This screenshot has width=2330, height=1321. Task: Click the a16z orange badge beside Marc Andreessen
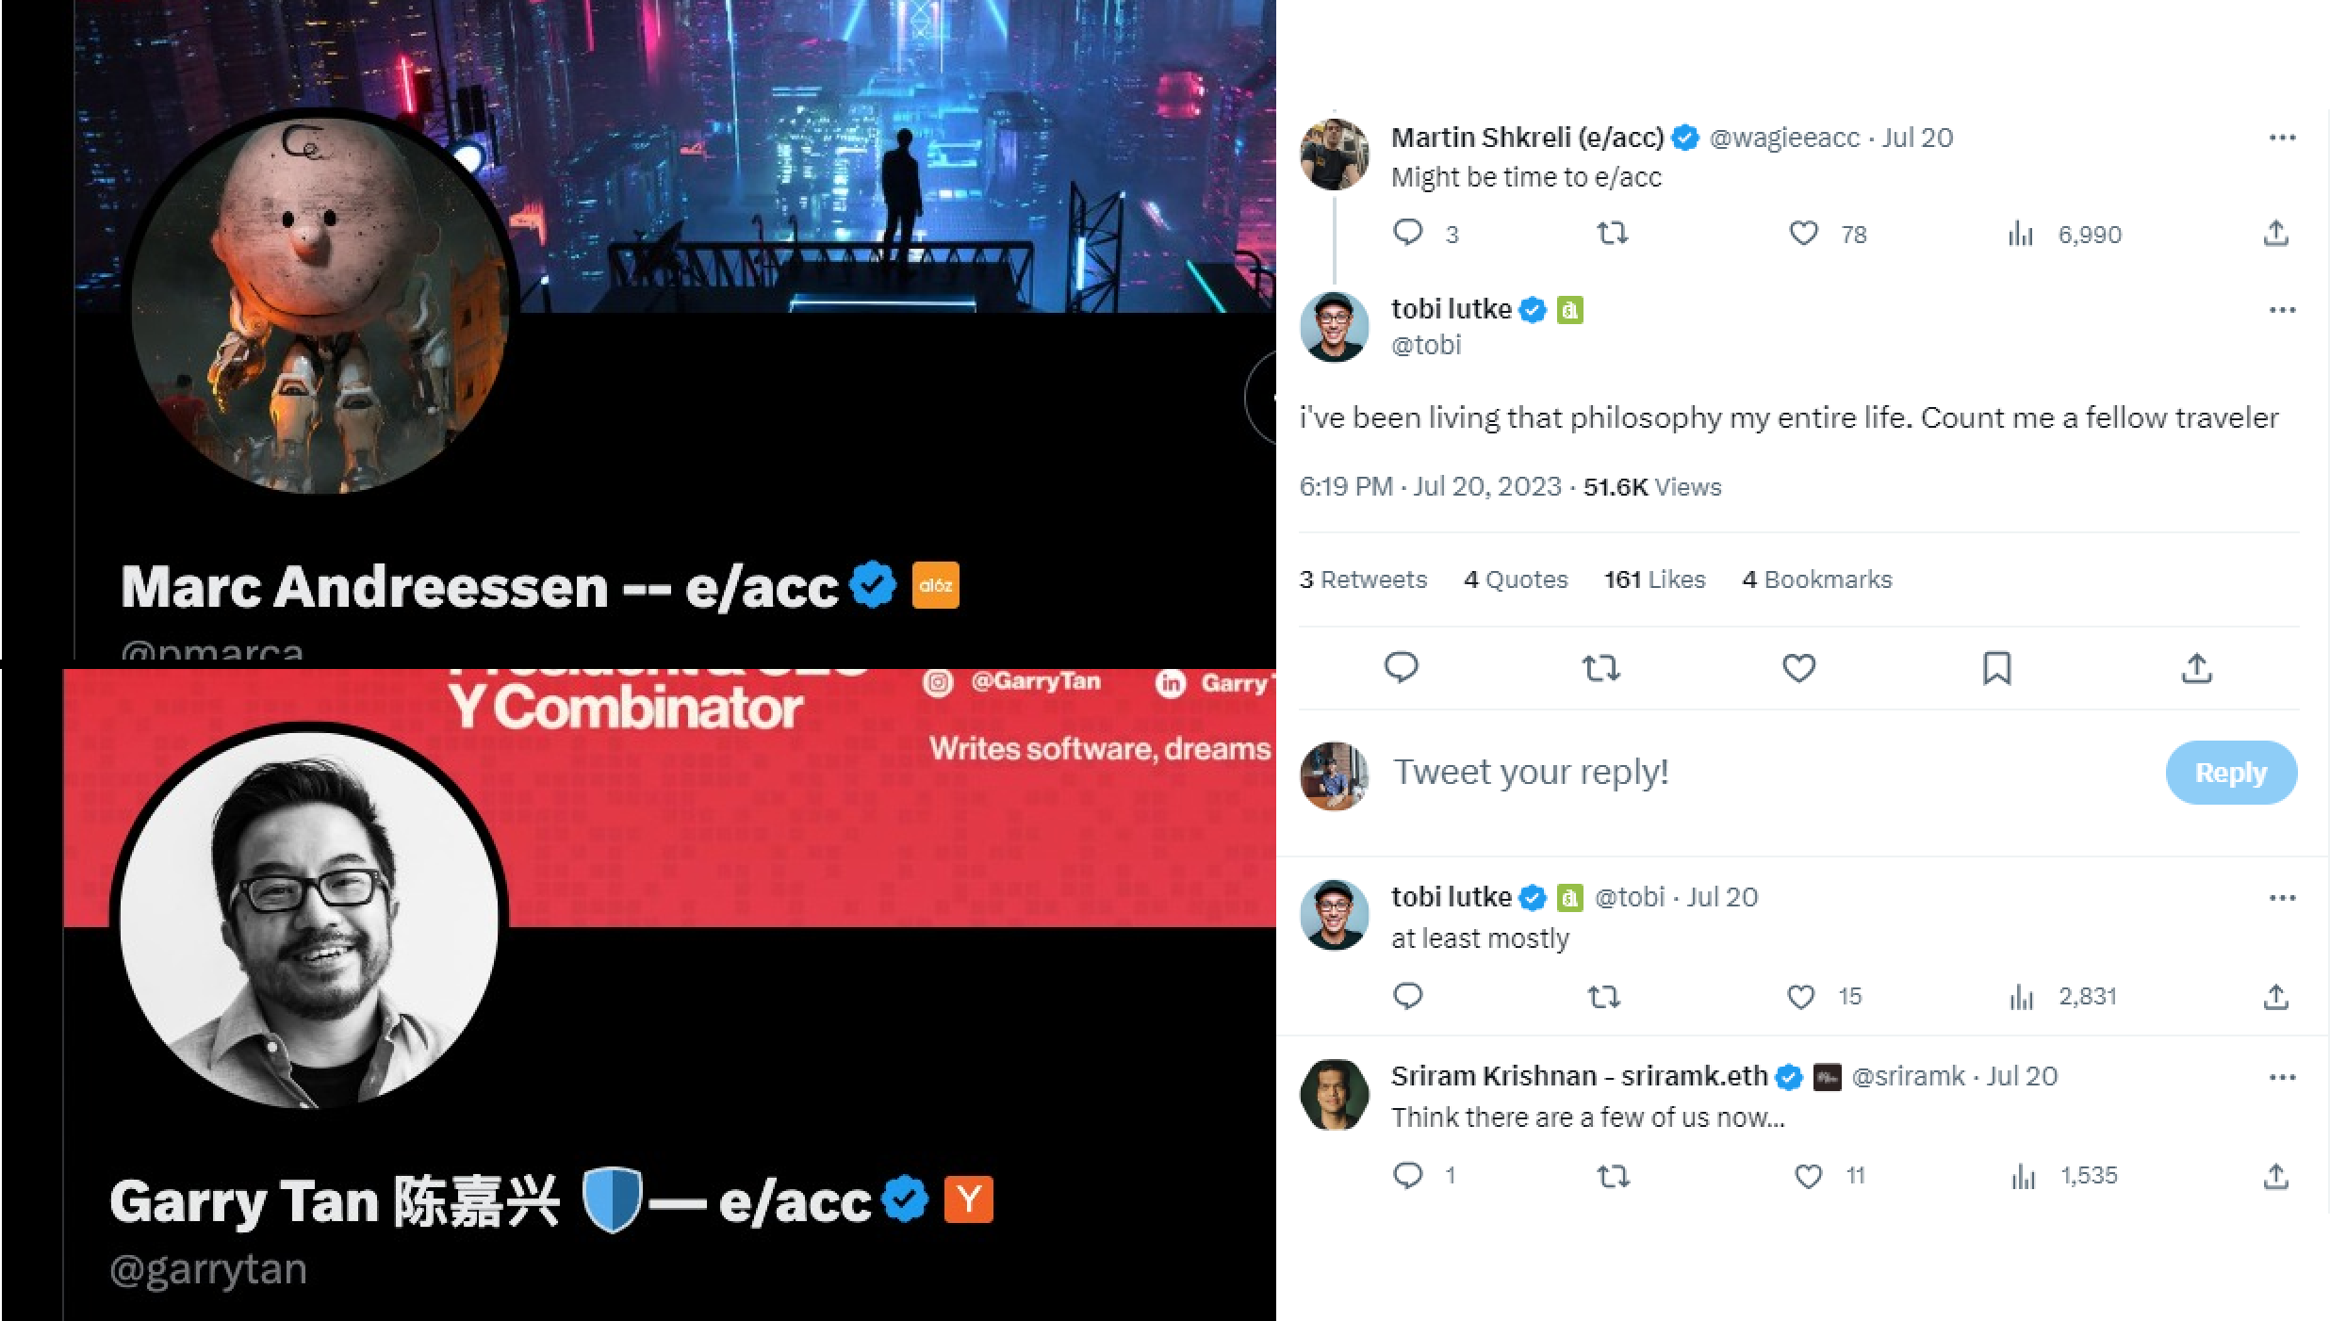pyautogui.click(x=935, y=585)
